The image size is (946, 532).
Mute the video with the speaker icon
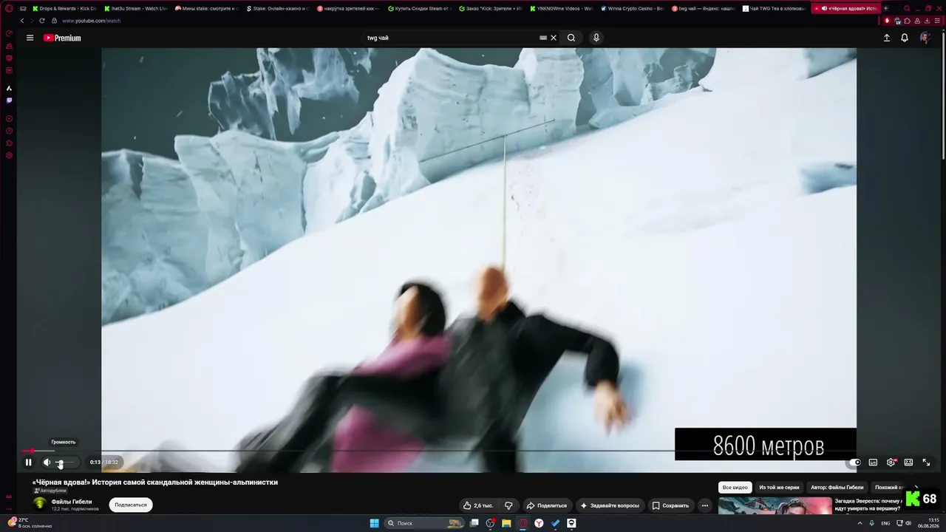click(47, 463)
